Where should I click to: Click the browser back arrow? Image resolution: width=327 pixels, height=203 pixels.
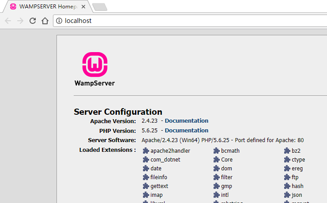(x=8, y=21)
